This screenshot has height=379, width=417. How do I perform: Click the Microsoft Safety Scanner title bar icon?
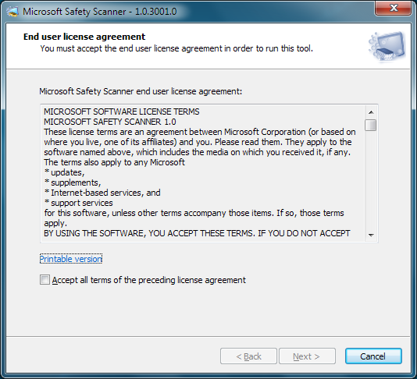12,12
